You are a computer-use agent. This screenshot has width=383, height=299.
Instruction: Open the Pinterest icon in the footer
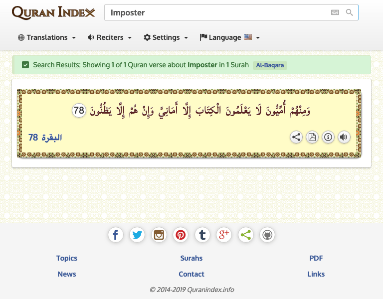click(x=181, y=235)
